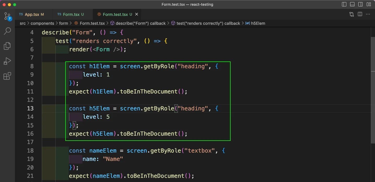Click the vertical editor scrollbar

(373, 90)
